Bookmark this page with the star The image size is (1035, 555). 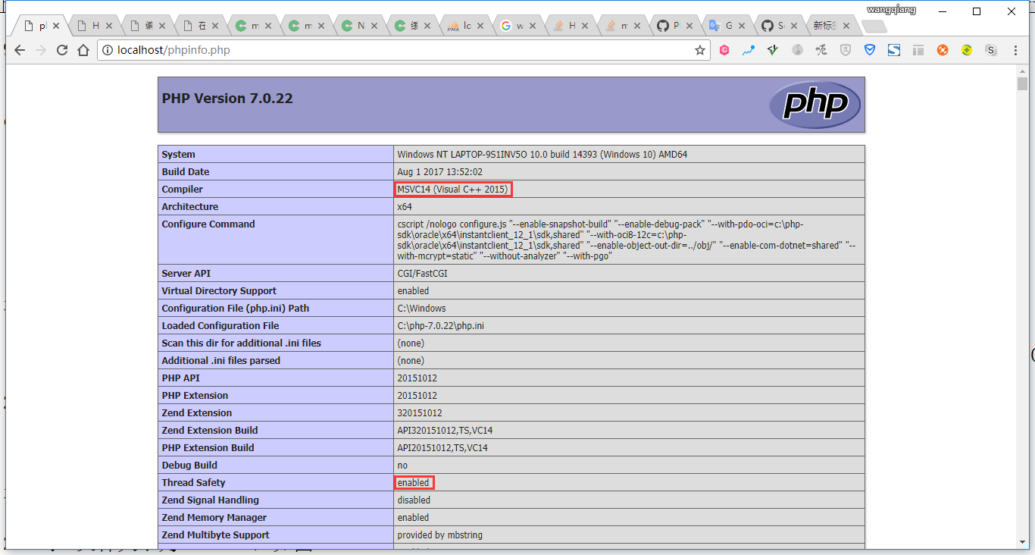pos(699,50)
